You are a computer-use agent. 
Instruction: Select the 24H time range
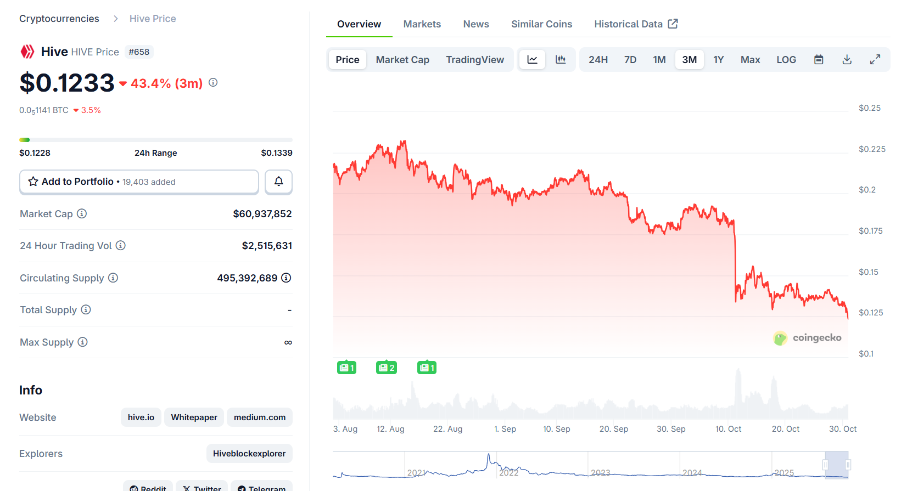coord(598,59)
